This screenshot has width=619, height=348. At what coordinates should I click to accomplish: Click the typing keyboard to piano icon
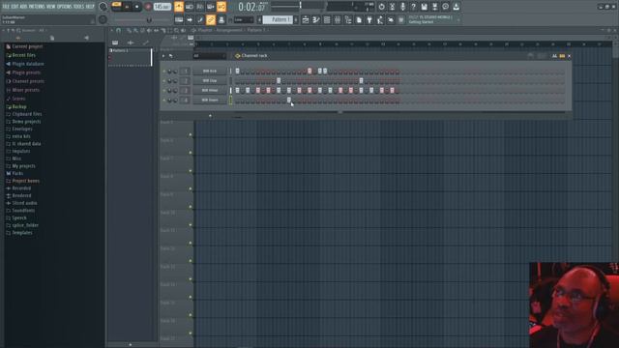[179, 19]
